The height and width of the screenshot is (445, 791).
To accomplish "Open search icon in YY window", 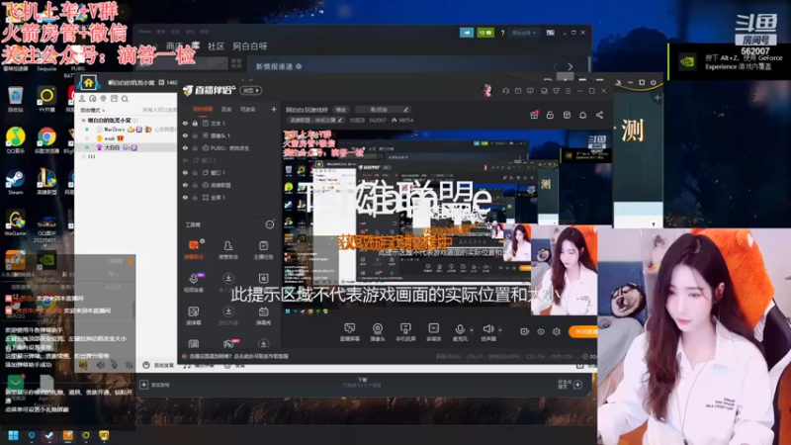I will [125, 99].
